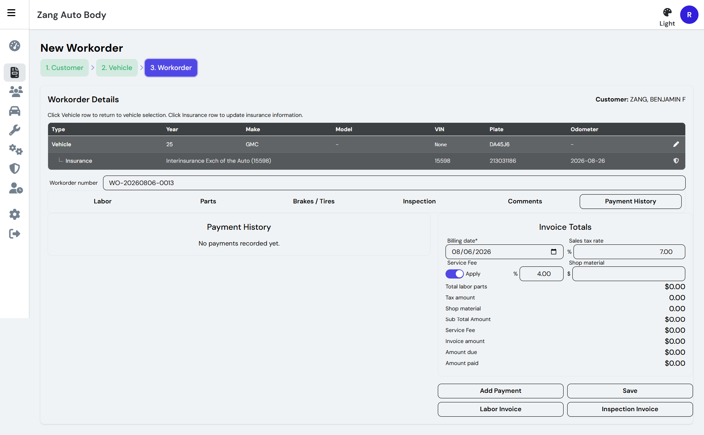Select the Payment History tab
Image resolution: width=704 pixels, height=435 pixels.
[631, 201]
